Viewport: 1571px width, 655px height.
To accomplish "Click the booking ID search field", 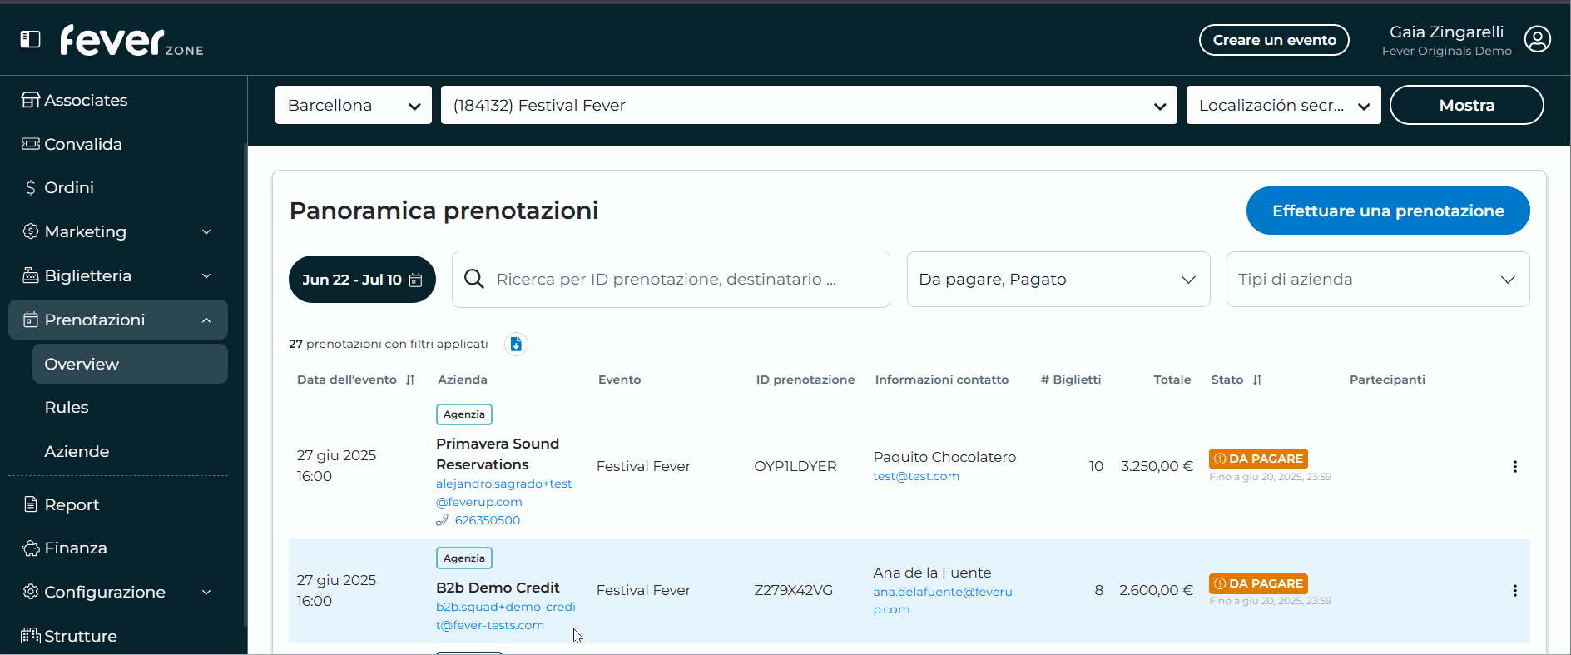I will click(x=671, y=279).
